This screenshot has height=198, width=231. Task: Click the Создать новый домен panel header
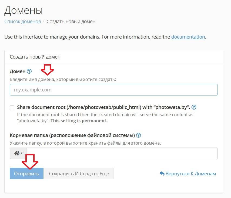point(35,57)
